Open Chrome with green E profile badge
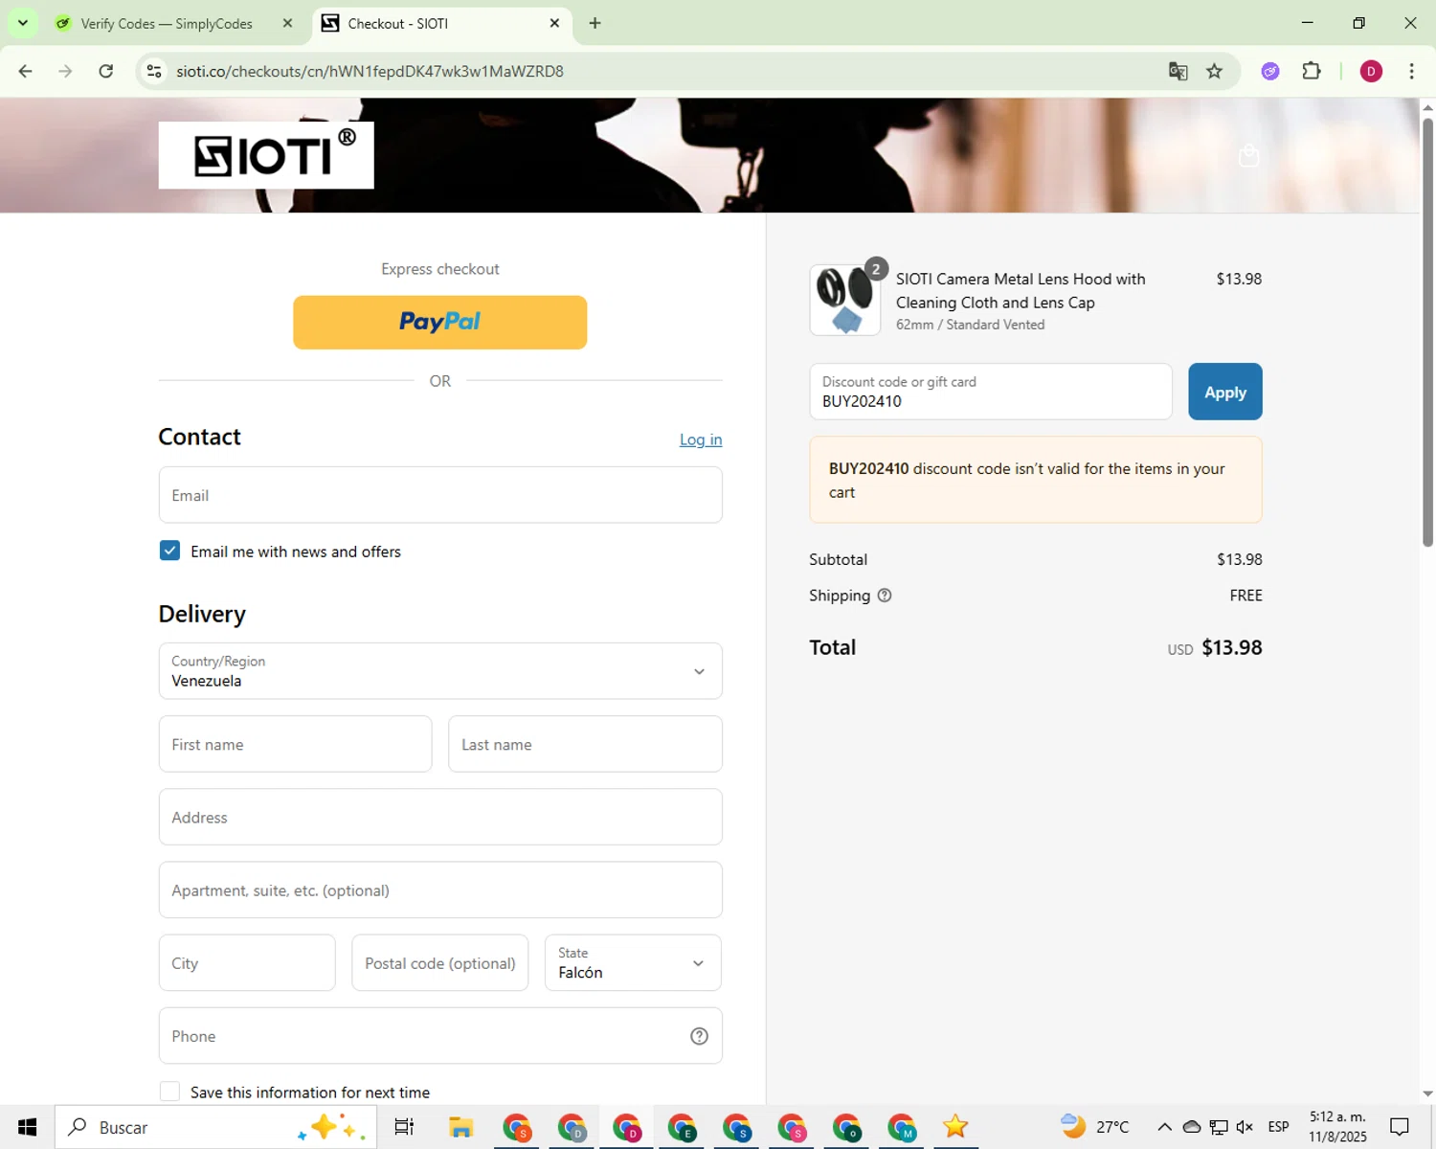Screen dimensions: 1436x1149 point(682,1127)
